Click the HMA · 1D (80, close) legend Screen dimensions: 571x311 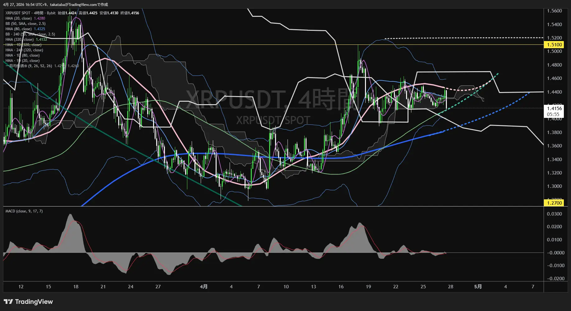(22, 55)
